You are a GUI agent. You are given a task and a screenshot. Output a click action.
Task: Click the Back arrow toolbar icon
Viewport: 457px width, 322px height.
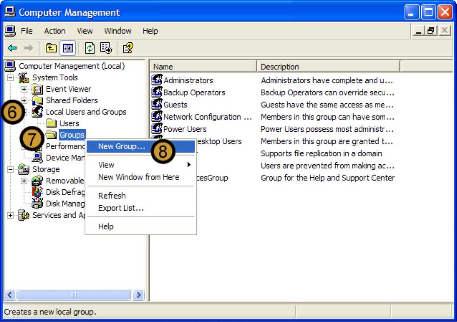point(12,48)
